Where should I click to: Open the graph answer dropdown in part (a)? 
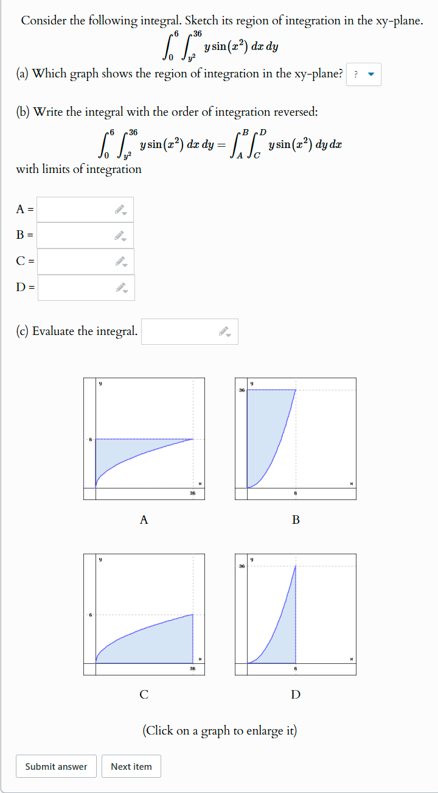coord(364,74)
